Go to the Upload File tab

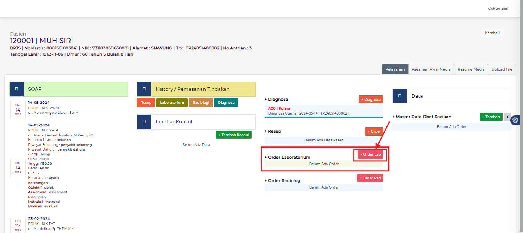502,69
